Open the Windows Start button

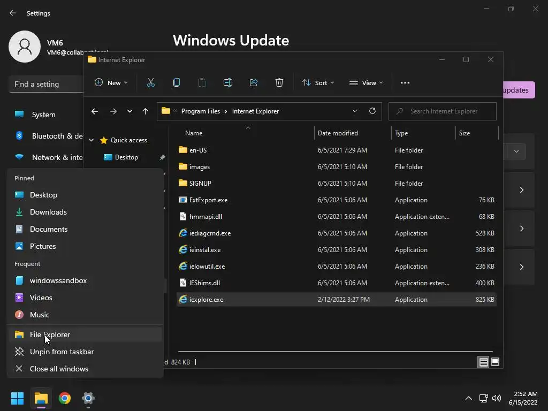[17, 398]
